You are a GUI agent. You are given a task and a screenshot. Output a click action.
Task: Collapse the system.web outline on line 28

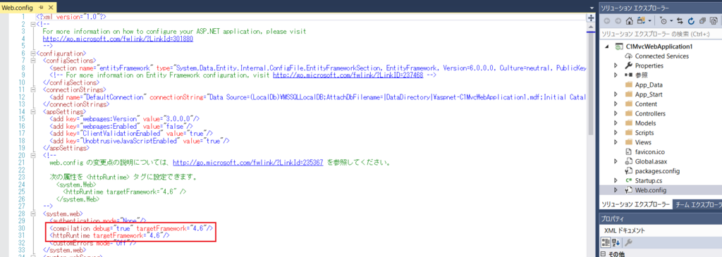[32, 214]
